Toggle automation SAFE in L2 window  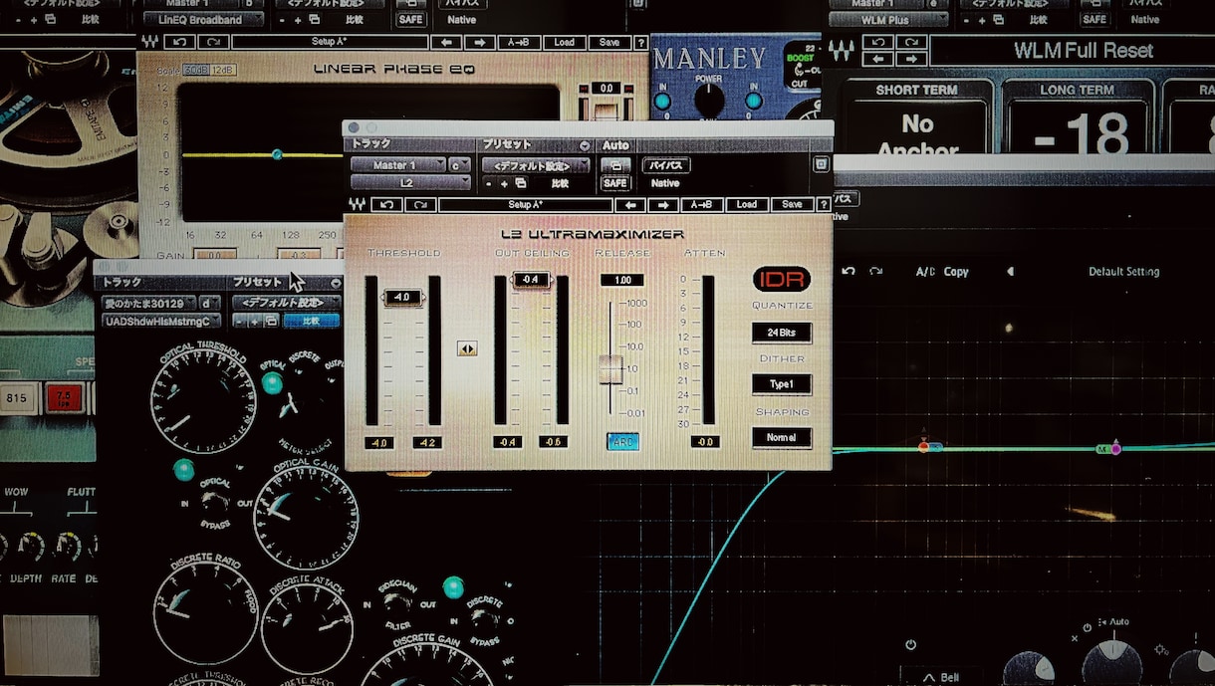(615, 183)
